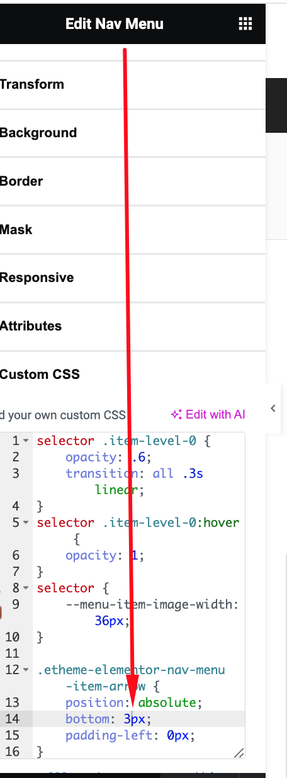Open the widgets grid icon in header
This screenshot has height=778, width=287.
245,24
